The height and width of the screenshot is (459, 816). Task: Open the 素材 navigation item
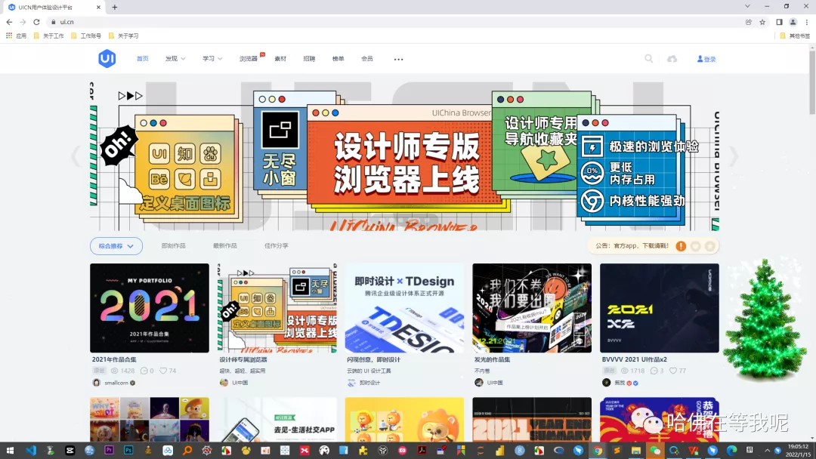coord(280,59)
